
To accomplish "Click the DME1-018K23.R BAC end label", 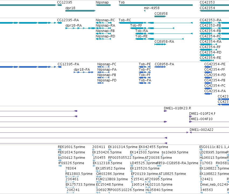I will point(177,108).
